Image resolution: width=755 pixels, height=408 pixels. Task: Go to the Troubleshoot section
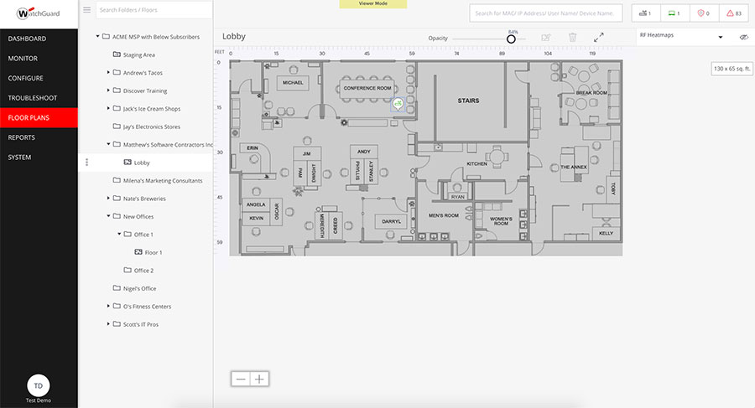39,98
